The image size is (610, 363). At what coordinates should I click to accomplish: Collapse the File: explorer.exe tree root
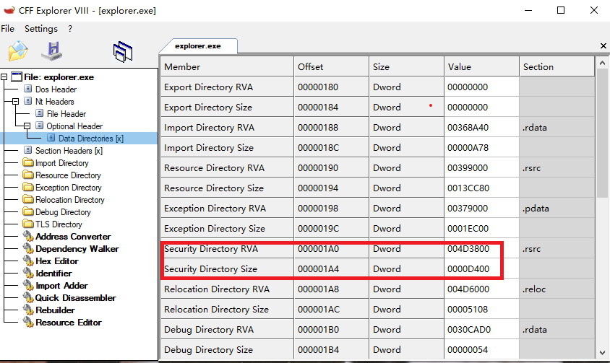(x=5, y=77)
